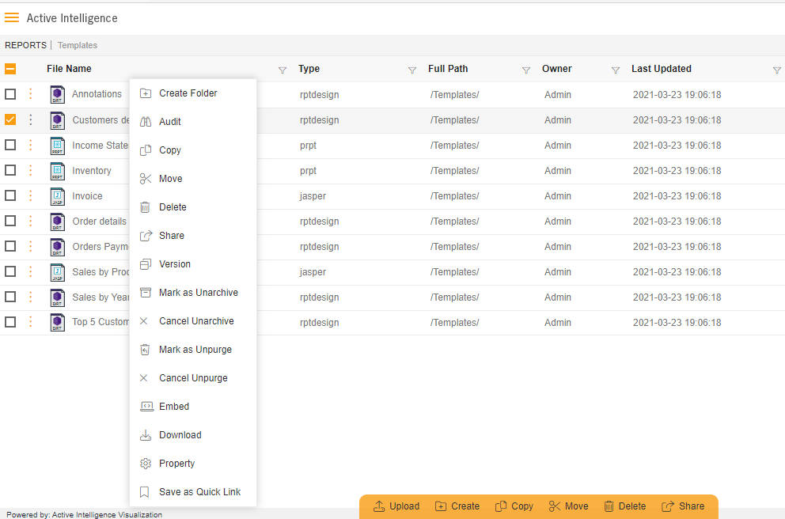The width and height of the screenshot is (785, 519).
Task: Open the File Name column filter
Action: tap(283, 70)
